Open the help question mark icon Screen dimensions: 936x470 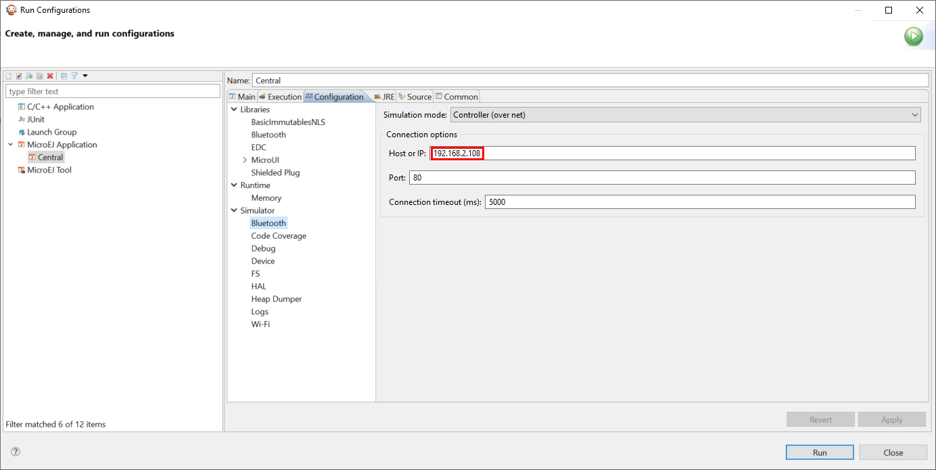click(16, 451)
